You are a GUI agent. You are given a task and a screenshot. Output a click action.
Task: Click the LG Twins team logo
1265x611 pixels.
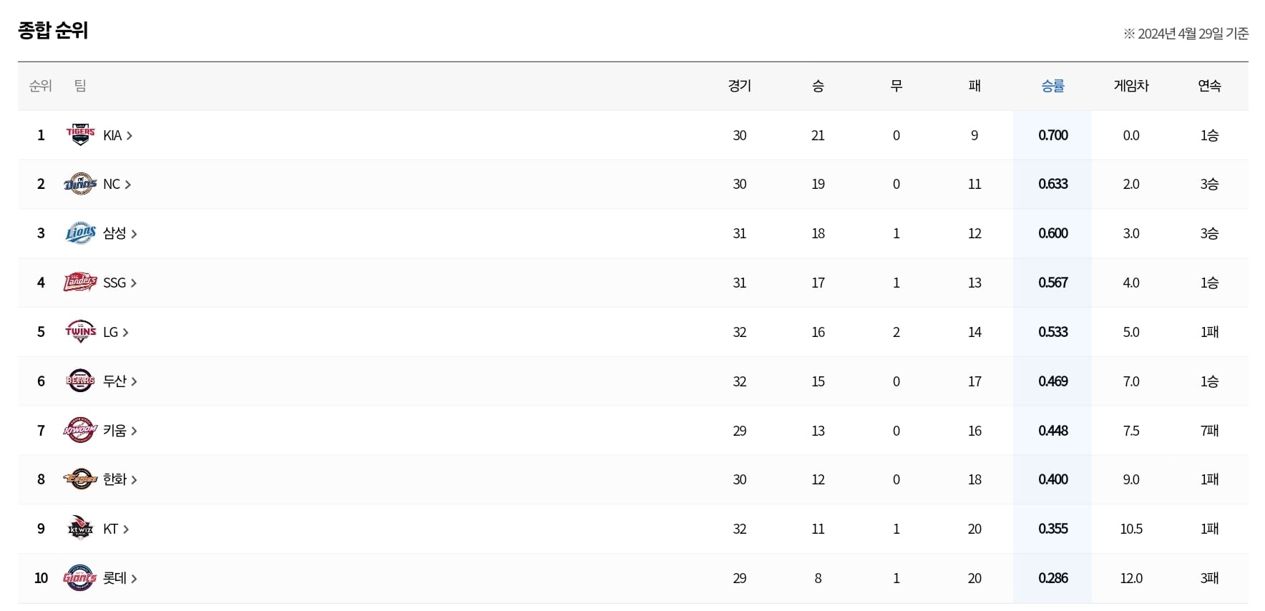click(x=80, y=331)
